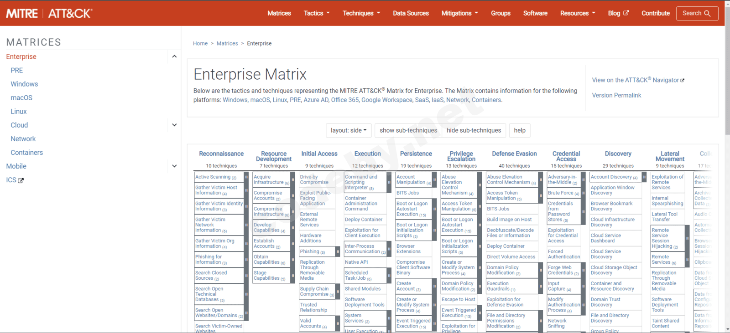The height and width of the screenshot is (333, 730).
Task: Open Contribute in navigation bar
Action: point(656,13)
